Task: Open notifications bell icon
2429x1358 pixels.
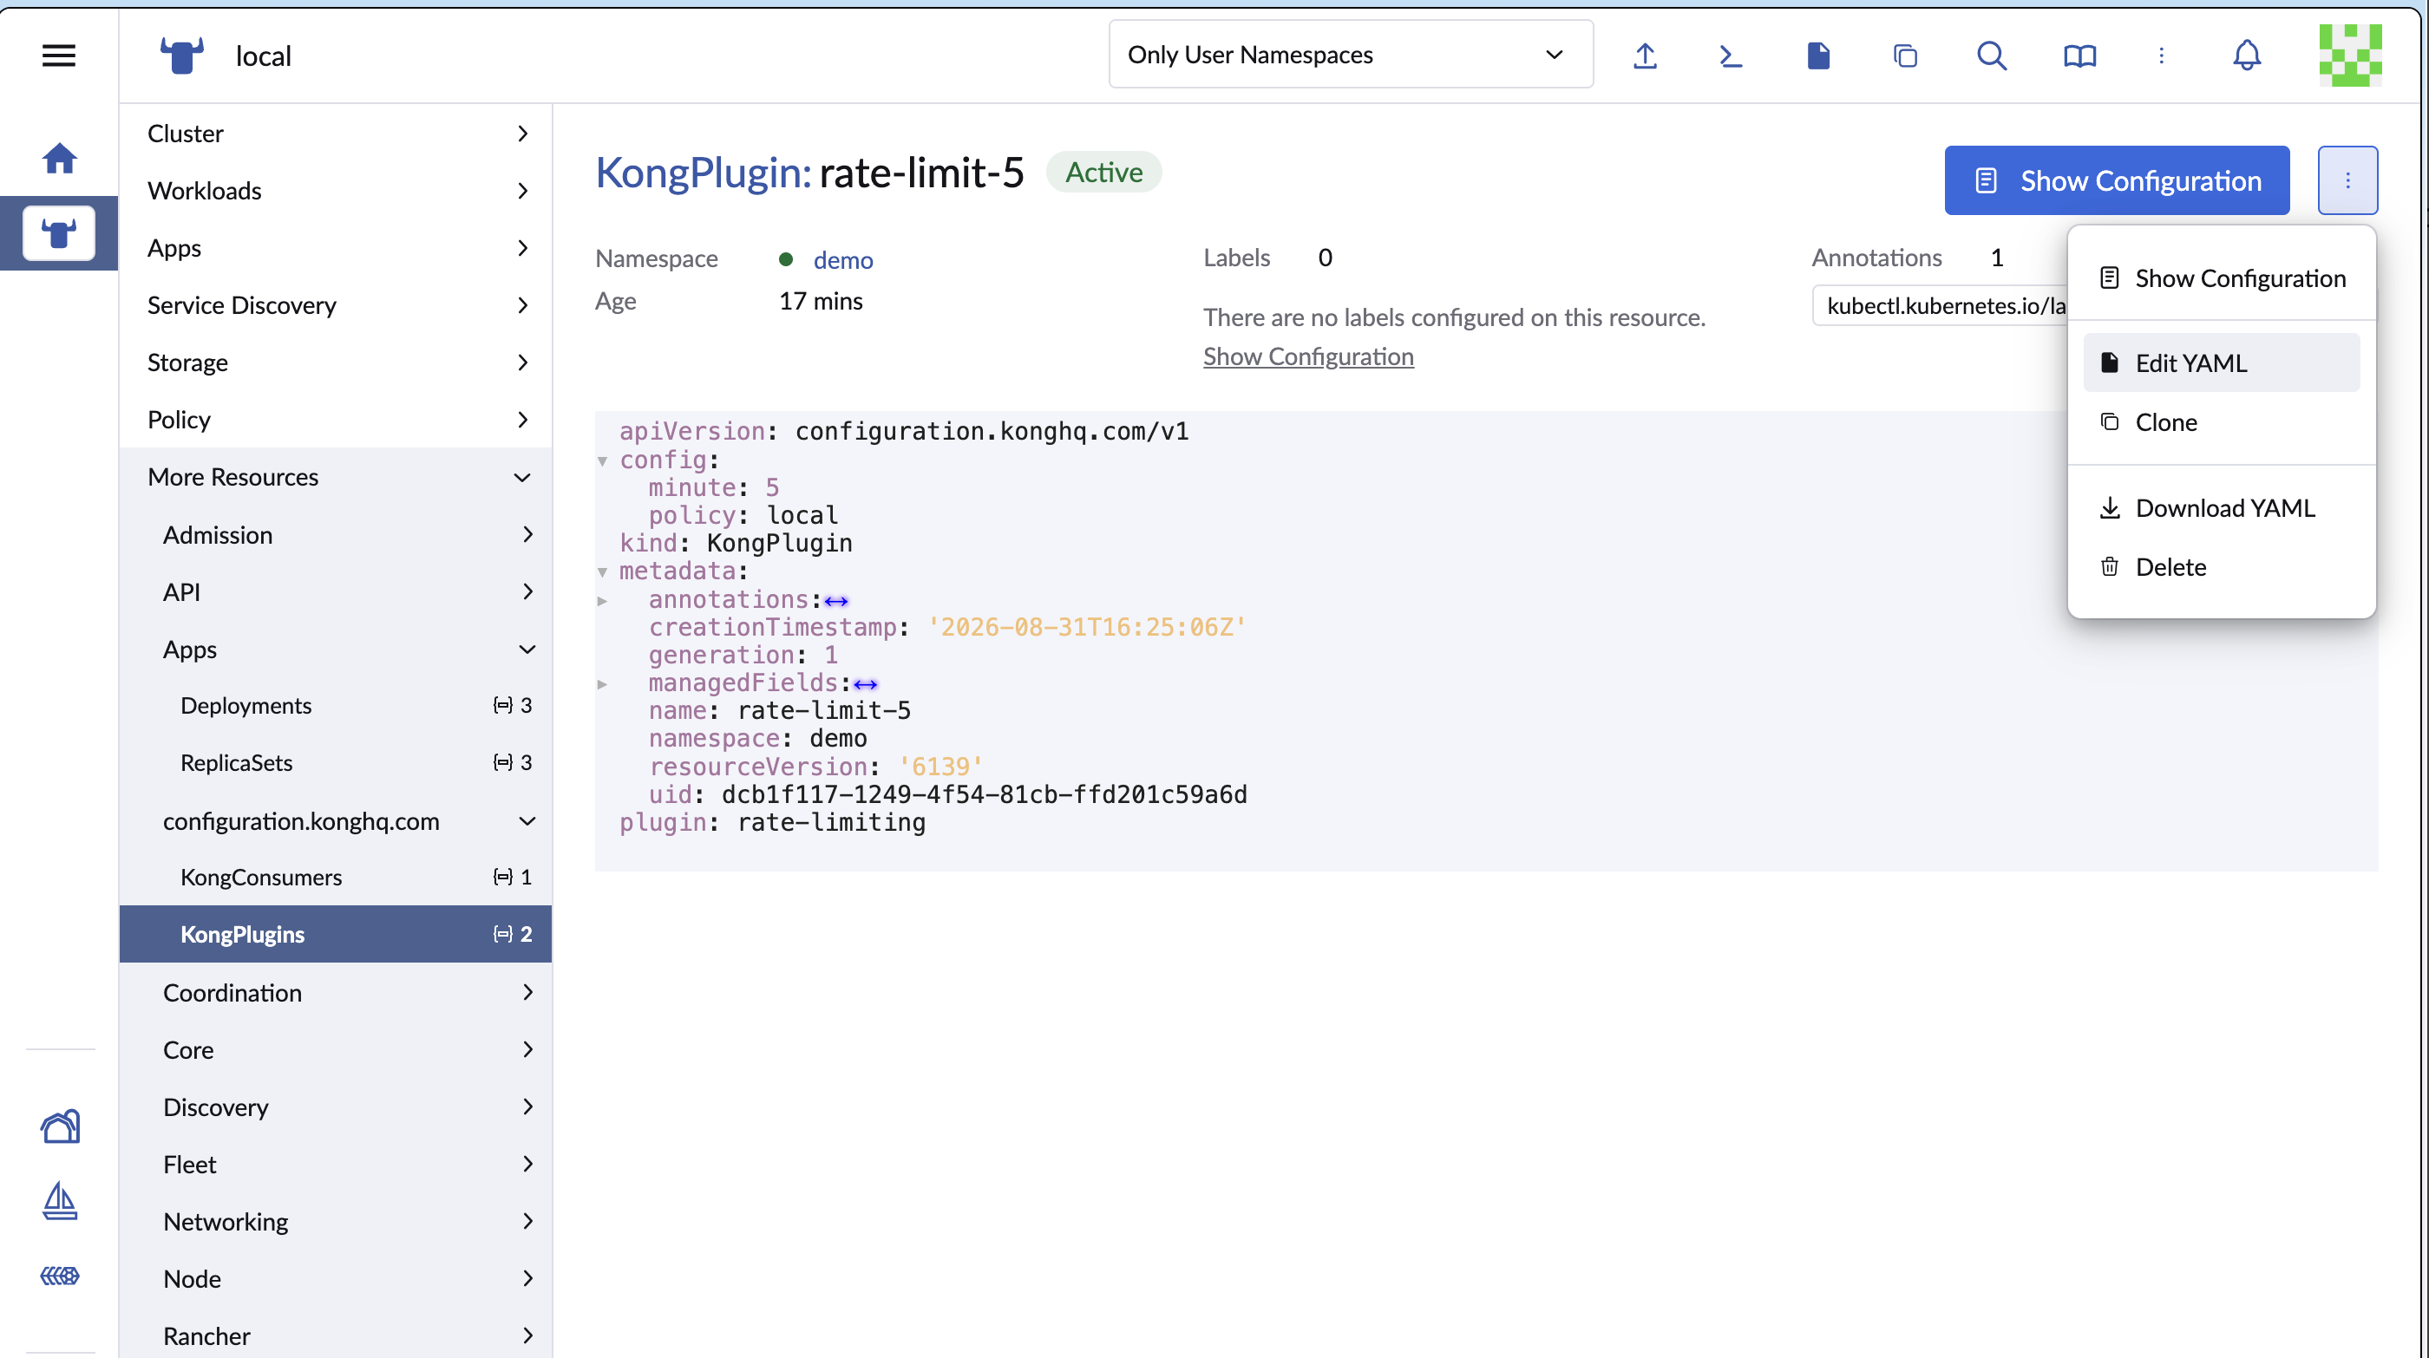Action: (x=2247, y=55)
